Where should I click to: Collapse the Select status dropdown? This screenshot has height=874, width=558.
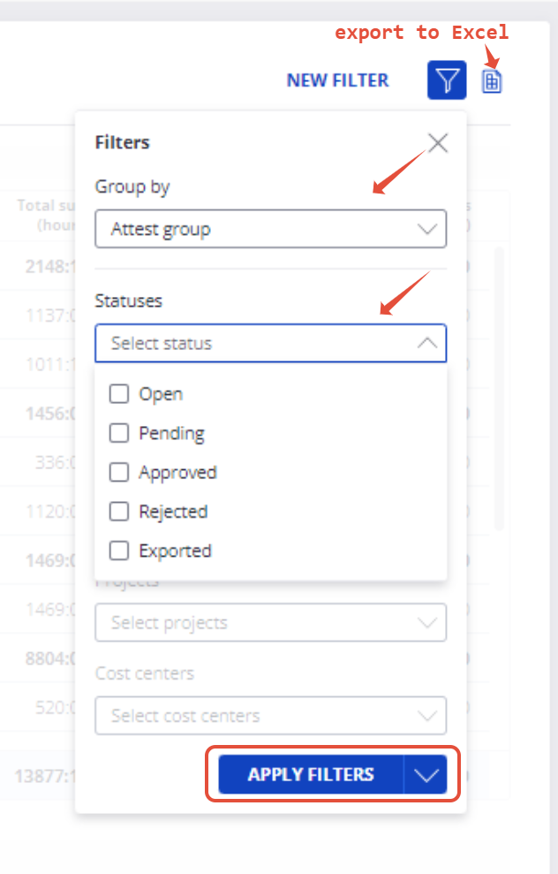click(270, 344)
